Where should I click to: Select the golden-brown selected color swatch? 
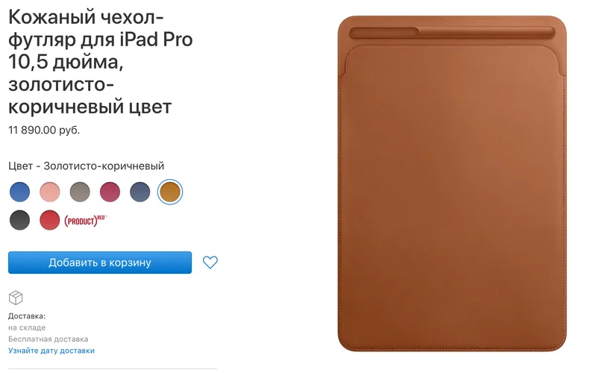170,192
